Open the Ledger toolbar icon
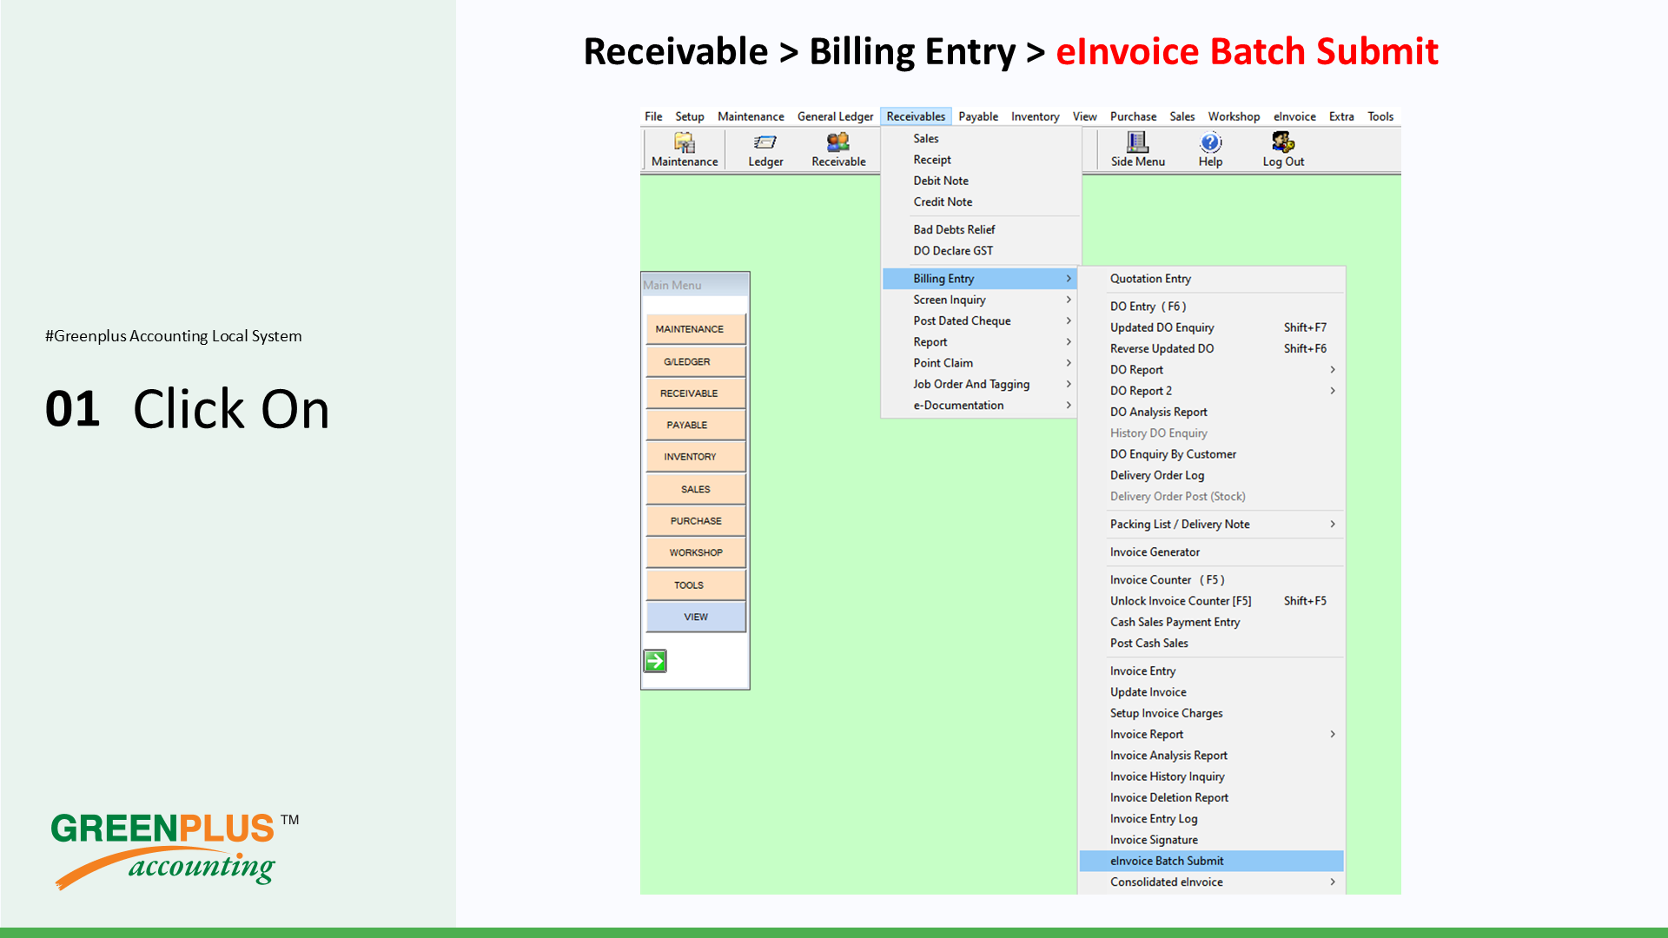The image size is (1668, 938). click(x=765, y=149)
